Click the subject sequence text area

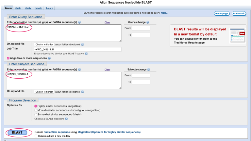64,80
